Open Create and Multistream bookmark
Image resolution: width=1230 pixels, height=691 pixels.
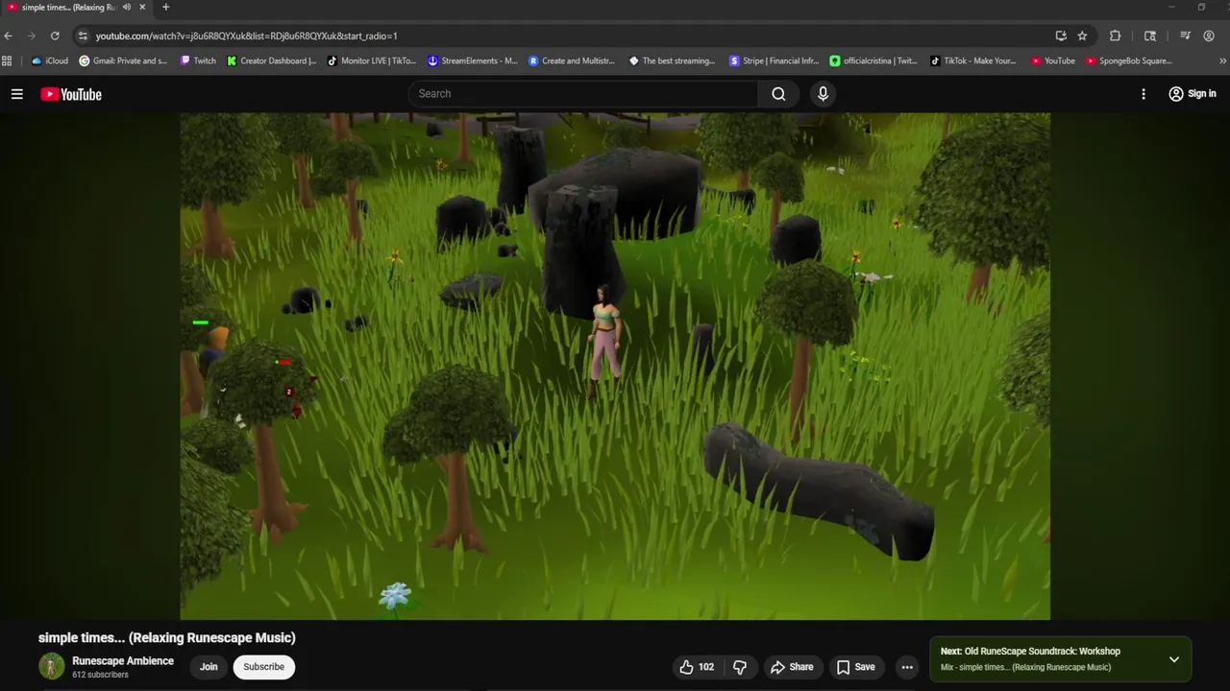[x=572, y=60]
